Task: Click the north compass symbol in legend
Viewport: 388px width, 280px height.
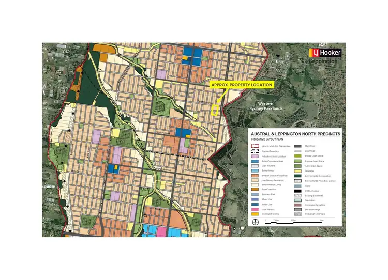Action: pyautogui.click(x=256, y=222)
